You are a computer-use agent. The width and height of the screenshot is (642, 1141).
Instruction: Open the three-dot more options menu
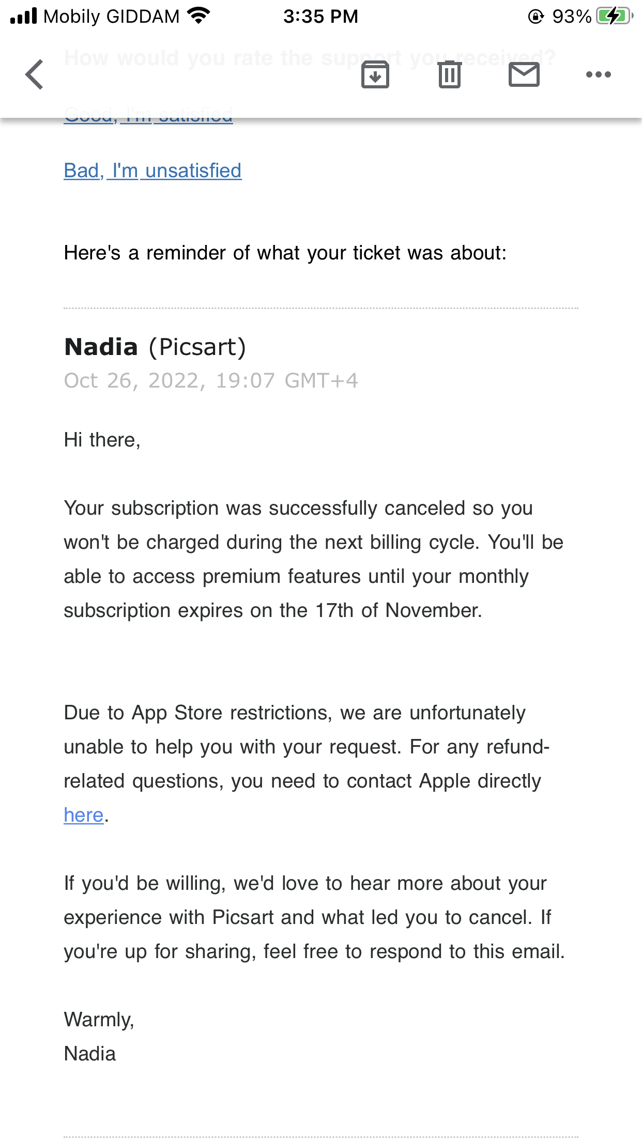tap(598, 74)
